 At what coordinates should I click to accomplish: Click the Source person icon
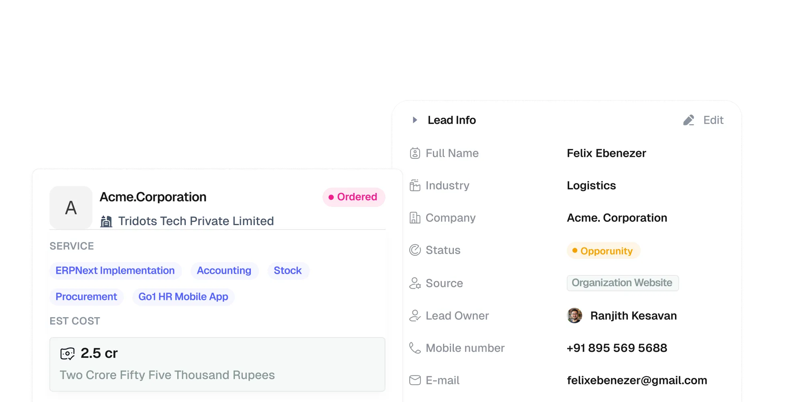click(x=415, y=283)
